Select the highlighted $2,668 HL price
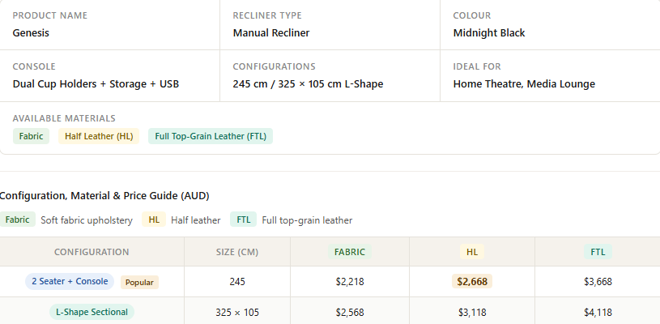This screenshot has width=660, height=324. pos(472,282)
